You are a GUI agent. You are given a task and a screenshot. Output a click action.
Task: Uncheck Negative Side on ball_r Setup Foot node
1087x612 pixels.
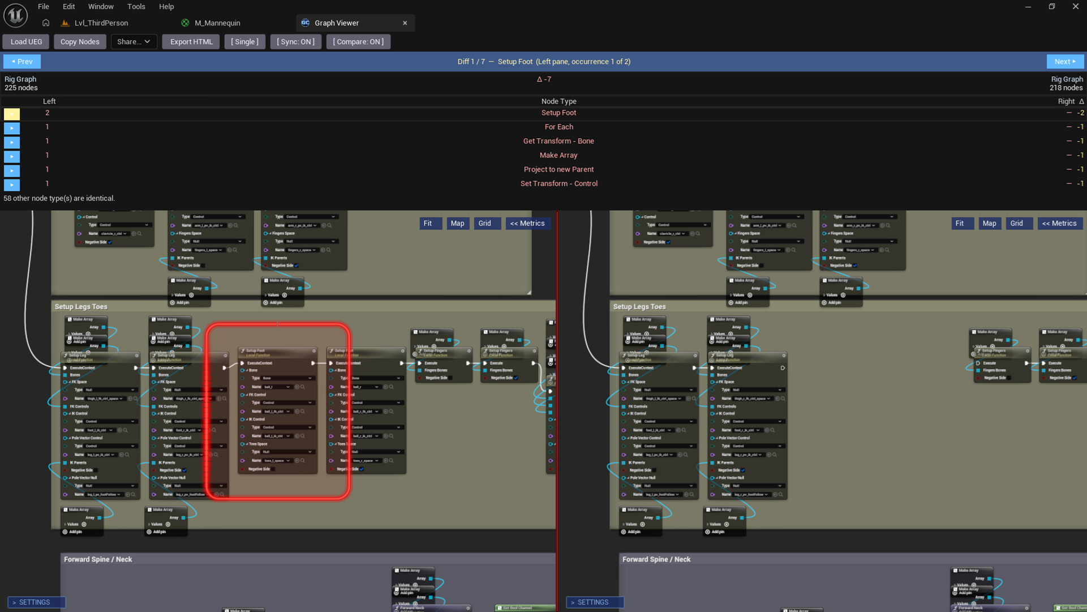[x=362, y=469]
